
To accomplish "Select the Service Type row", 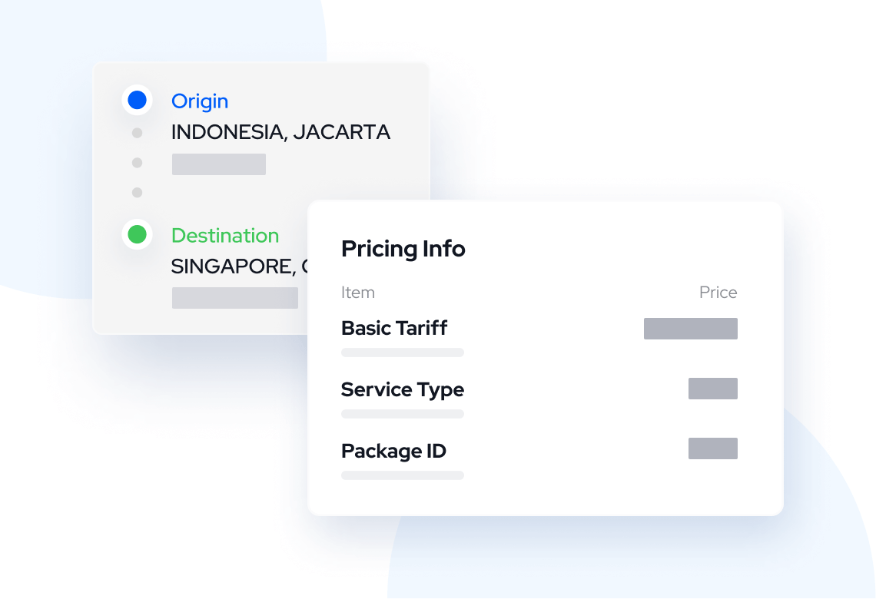I will click(x=402, y=390).
